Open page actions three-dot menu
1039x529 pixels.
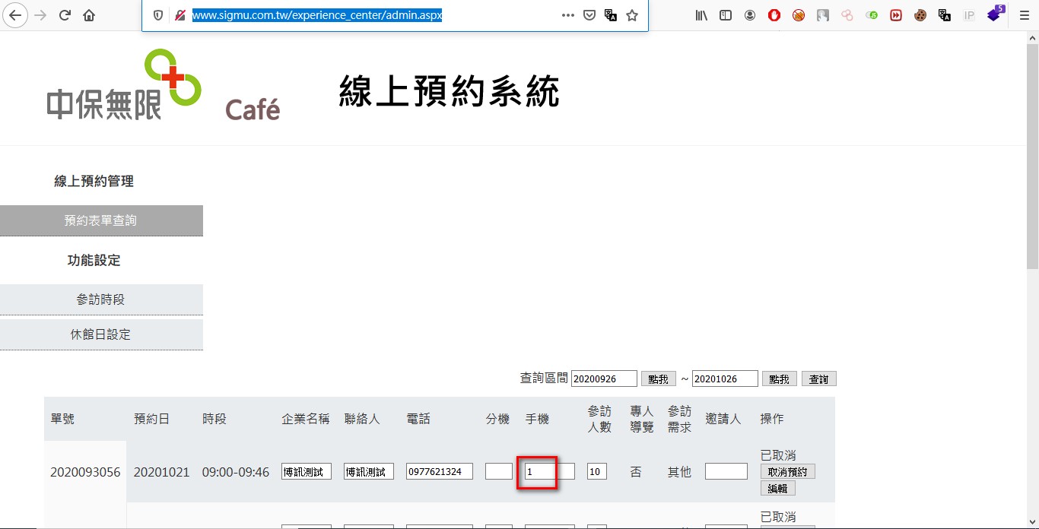tap(567, 15)
